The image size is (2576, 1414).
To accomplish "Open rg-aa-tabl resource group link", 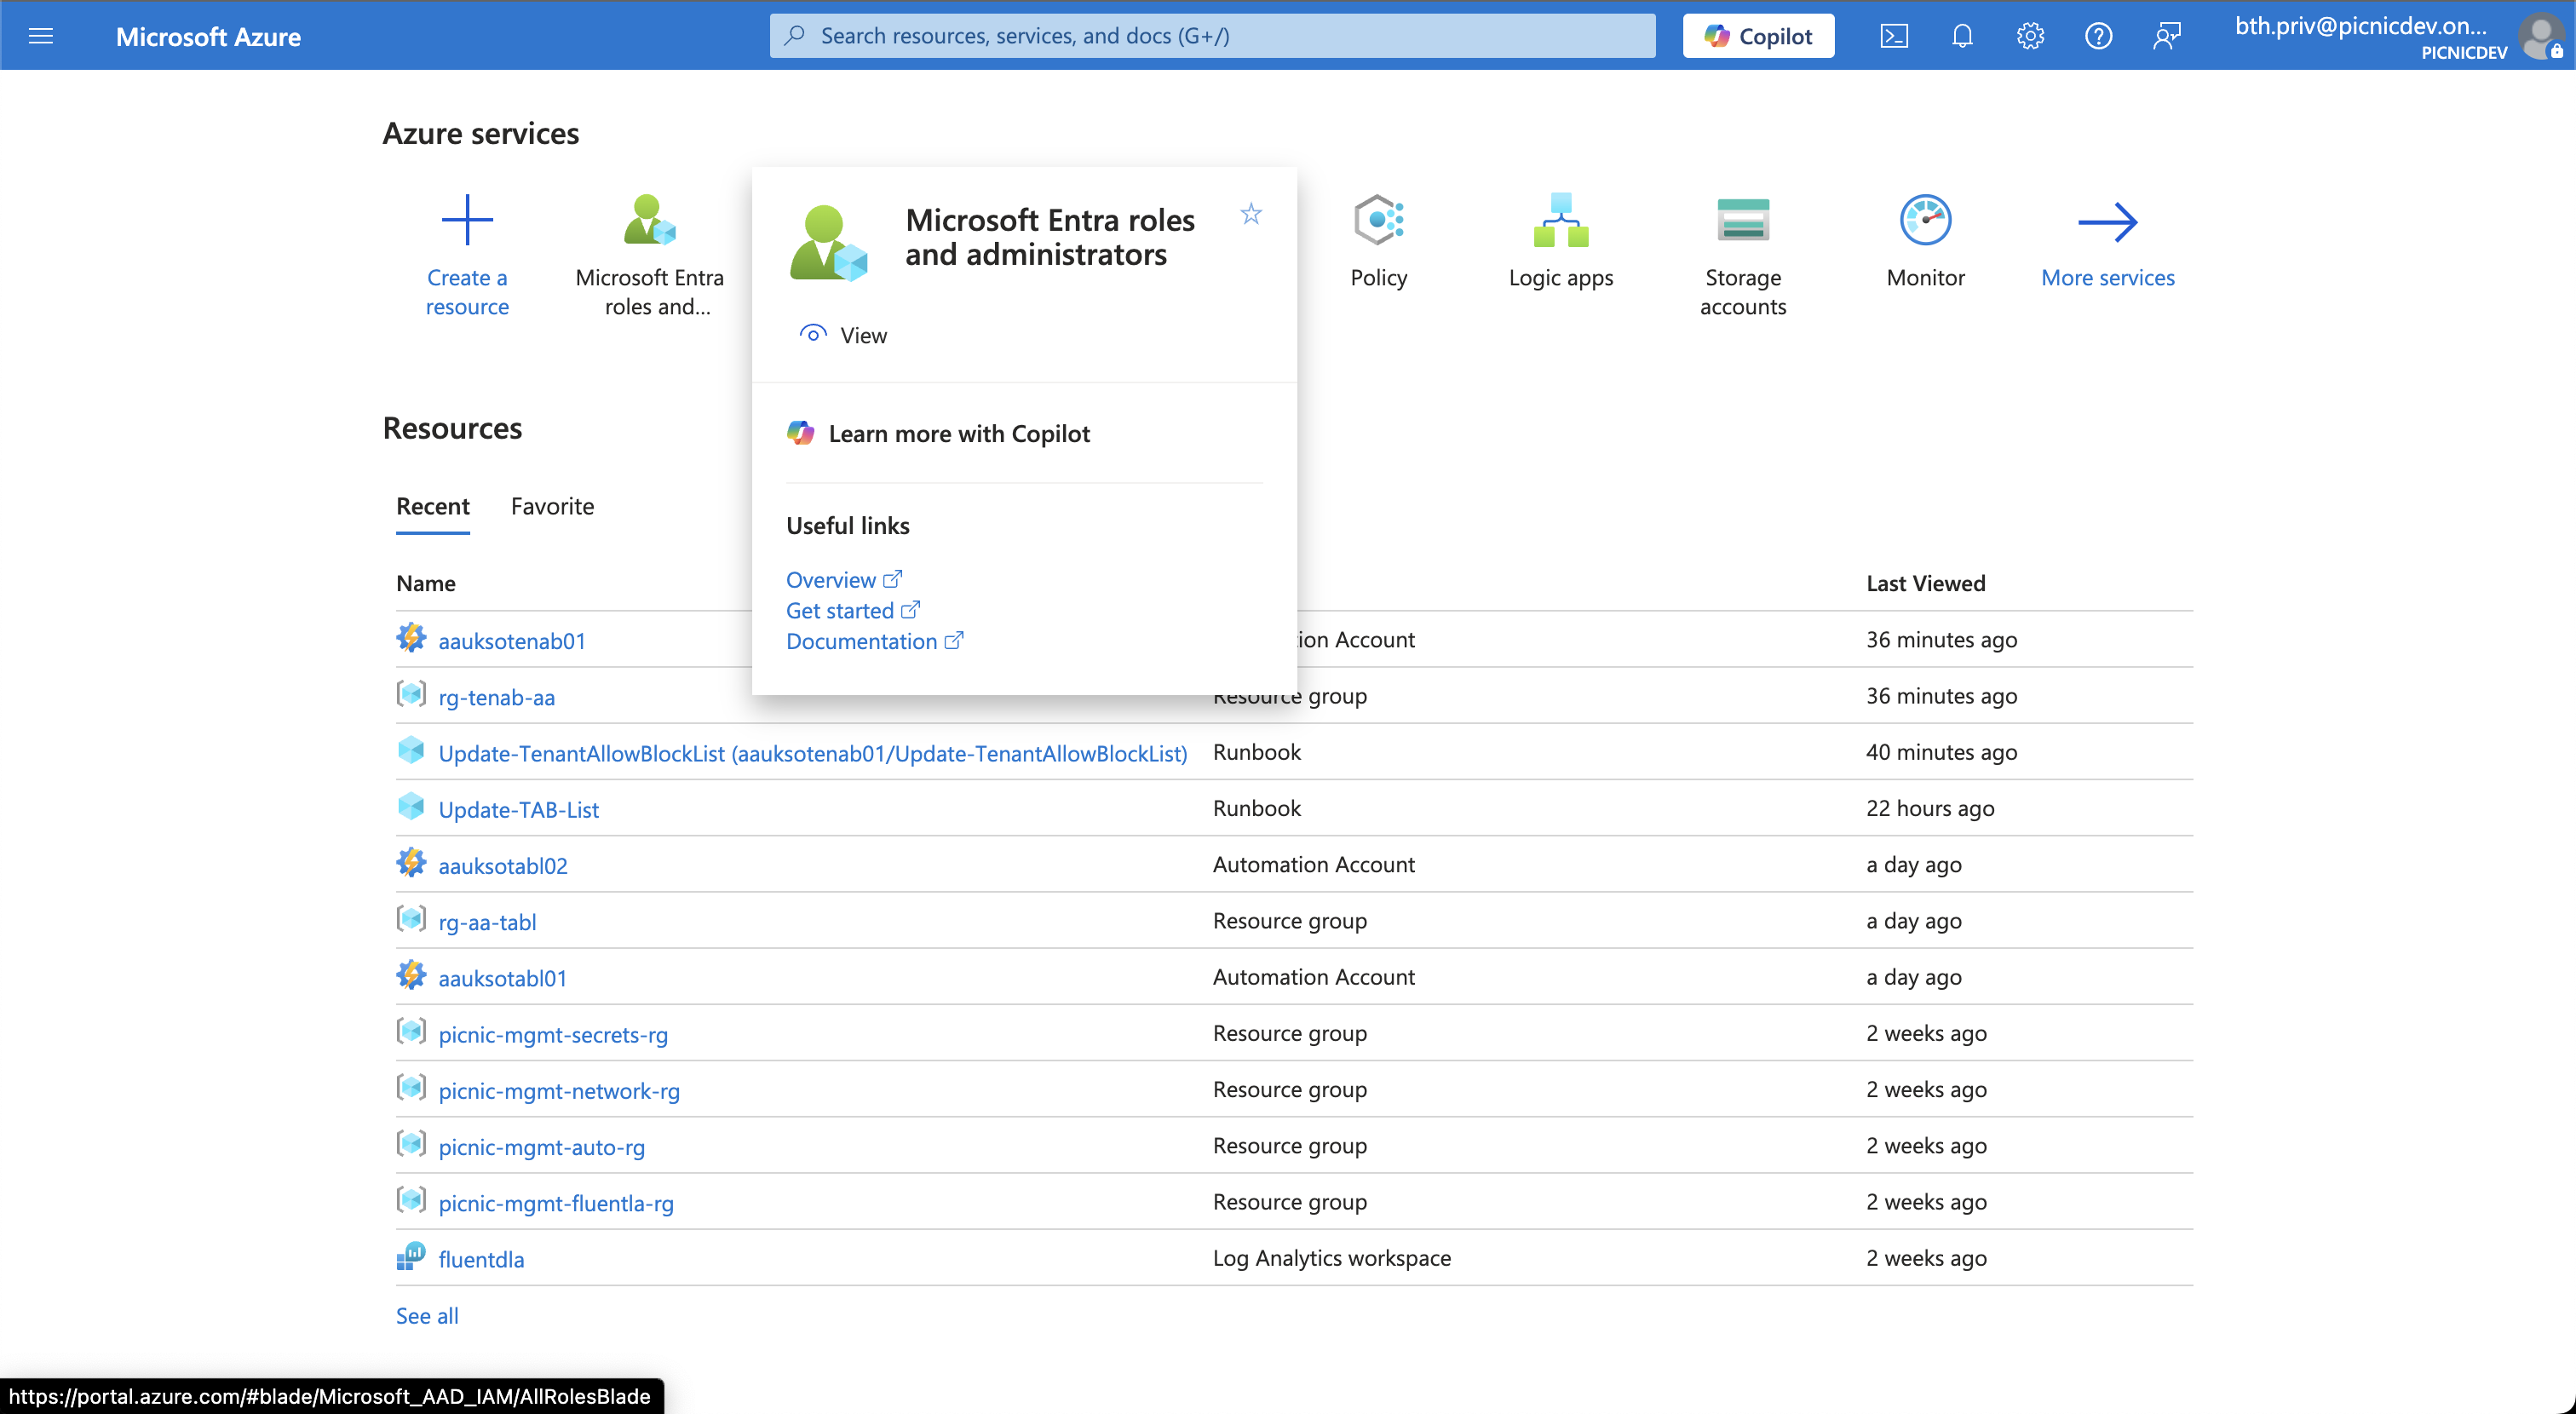I will pyautogui.click(x=488, y=922).
